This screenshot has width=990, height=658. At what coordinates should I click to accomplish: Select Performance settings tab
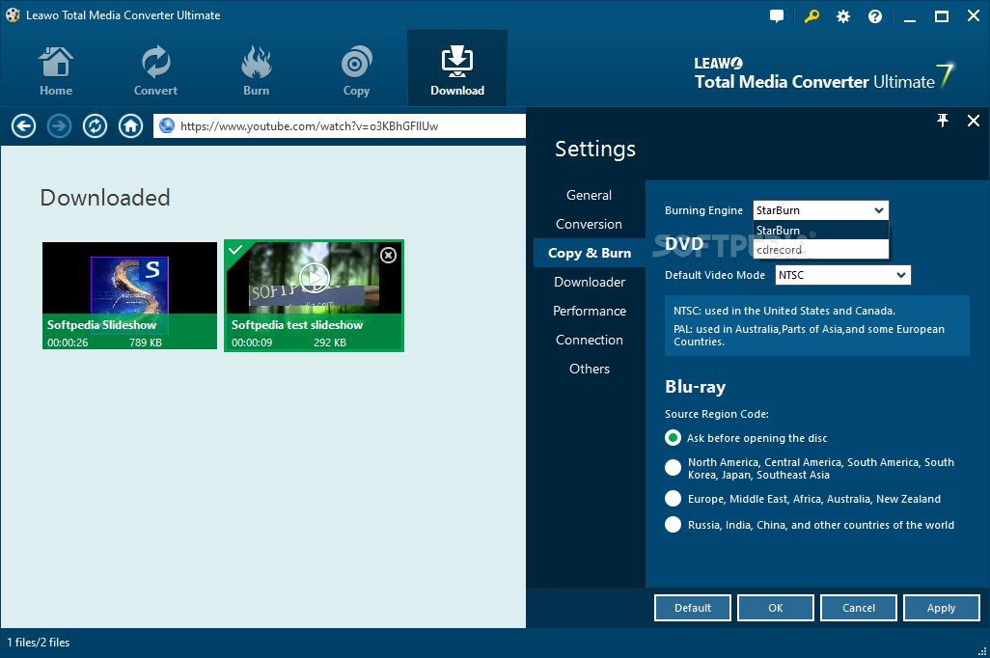589,312
